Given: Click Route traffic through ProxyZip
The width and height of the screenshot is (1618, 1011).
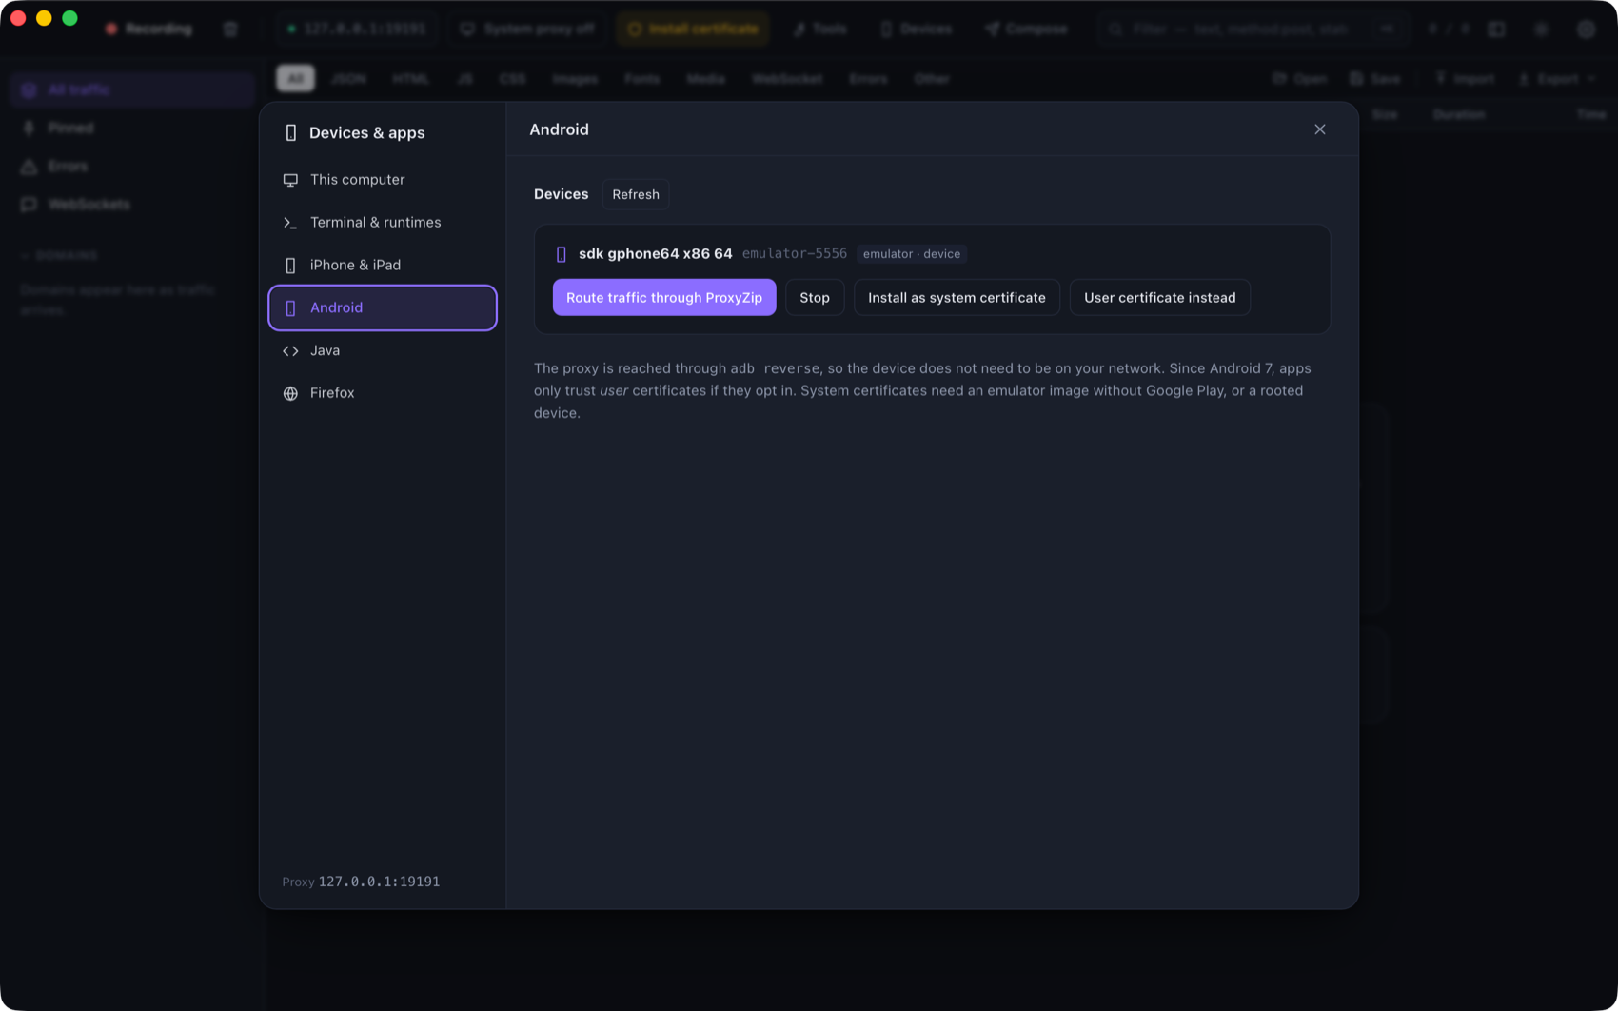Looking at the screenshot, I should (x=664, y=297).
